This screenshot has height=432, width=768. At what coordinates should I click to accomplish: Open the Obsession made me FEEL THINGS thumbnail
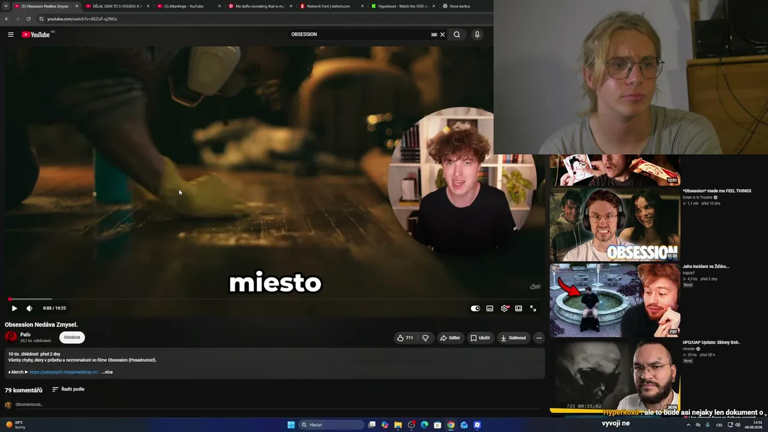point(615,225)
